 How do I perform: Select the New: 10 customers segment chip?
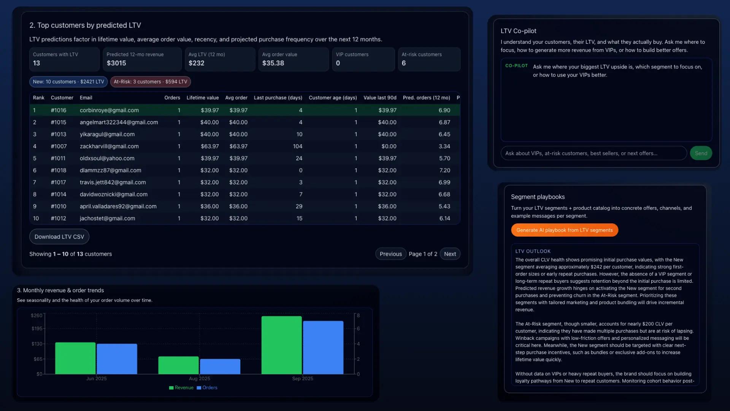tap(68, 82)
